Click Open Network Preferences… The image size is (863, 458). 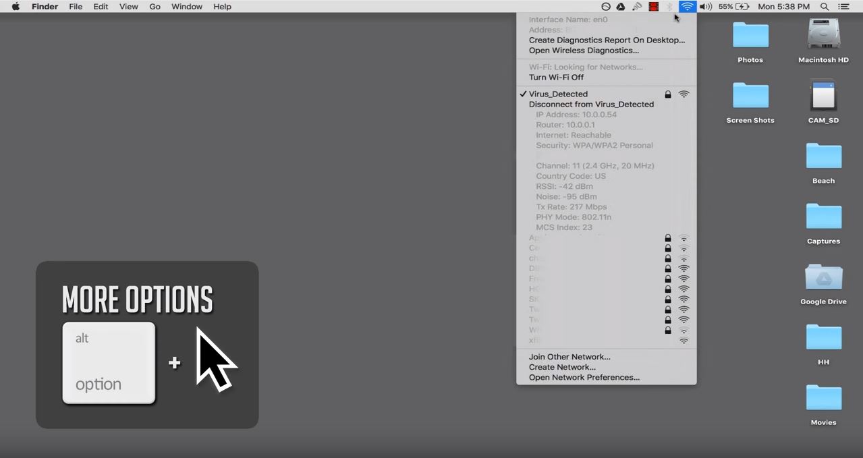pyautogui.click(x=584, y=378)
